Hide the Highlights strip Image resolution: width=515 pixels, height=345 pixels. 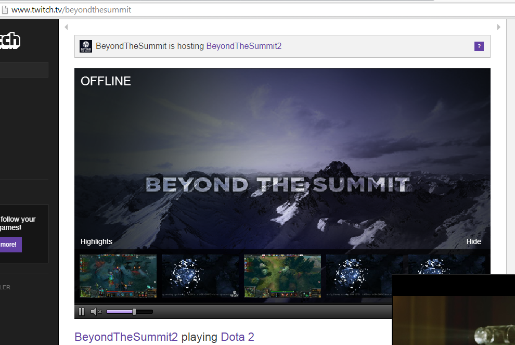473,241
